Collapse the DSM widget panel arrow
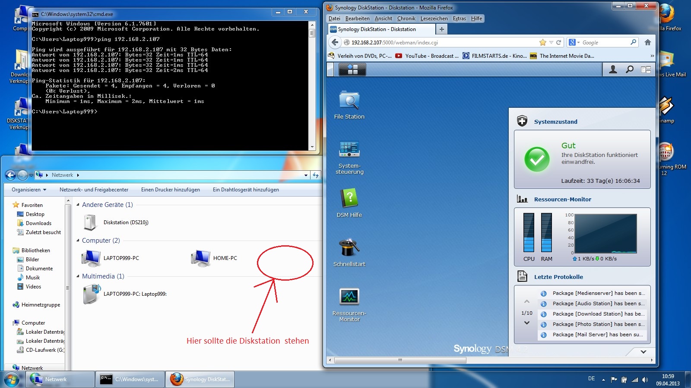Image resolution: width=691 pixels, height=388 pixels. pyautogui.click(x=643, y=352)
